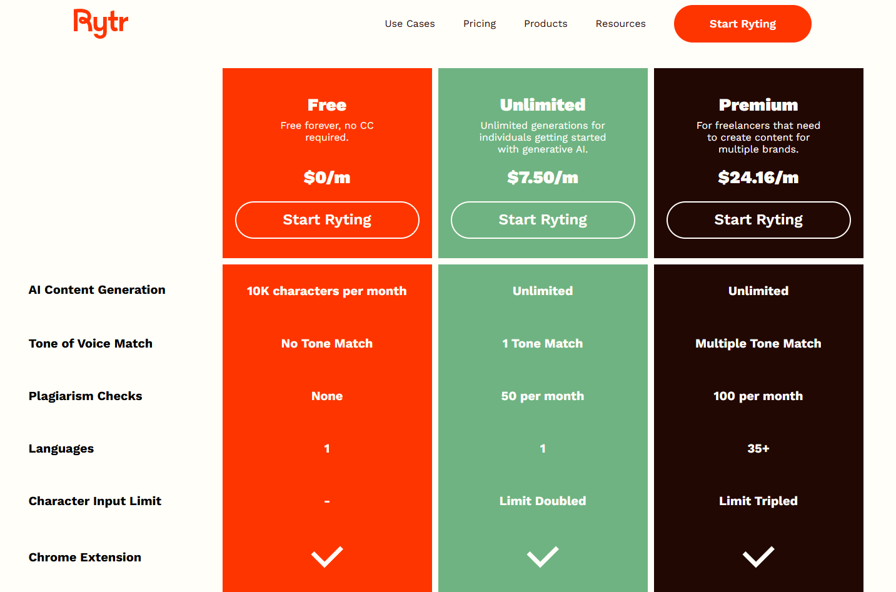The height and width of the screenshot is (592, 896).
Task: Select the Pricing menu item
Action: [x=480, y=23]
